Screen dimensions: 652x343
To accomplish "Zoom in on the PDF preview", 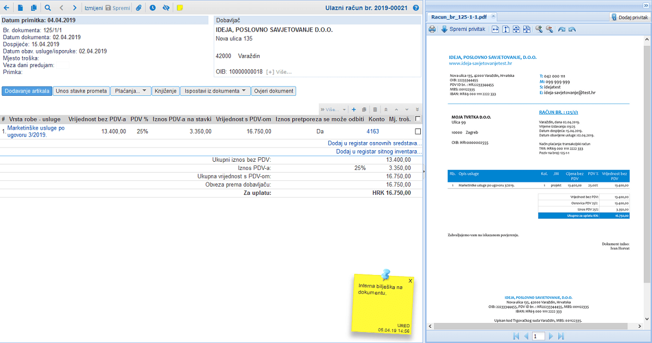I will click(539, 29).
